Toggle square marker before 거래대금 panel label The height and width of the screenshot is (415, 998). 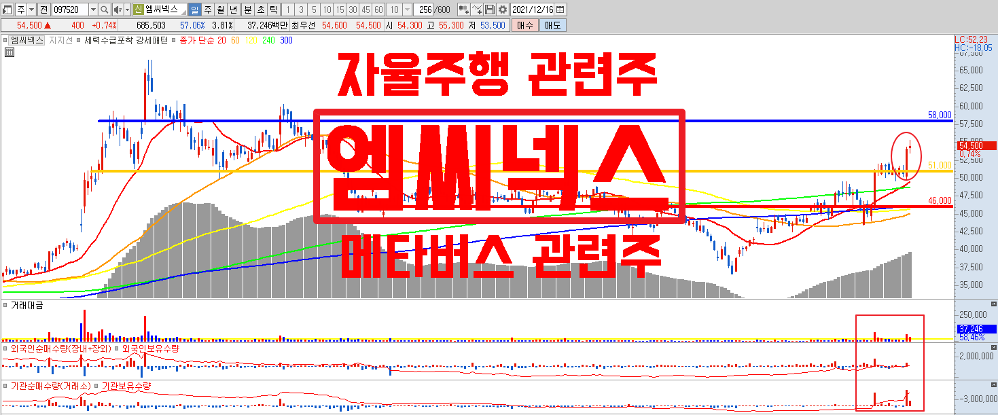pos(5,306)
